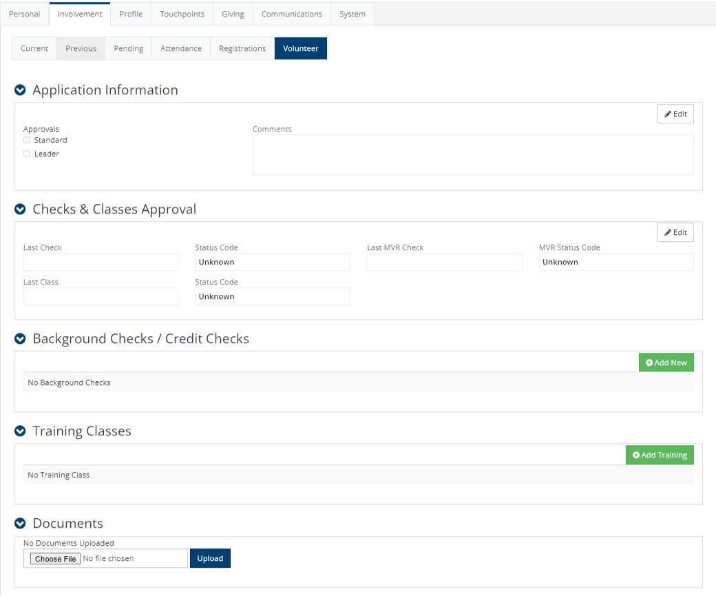Open the Touchpoints tab
Image resolution: width=716 pixels, height=596 pixels.
click(182, 14)
